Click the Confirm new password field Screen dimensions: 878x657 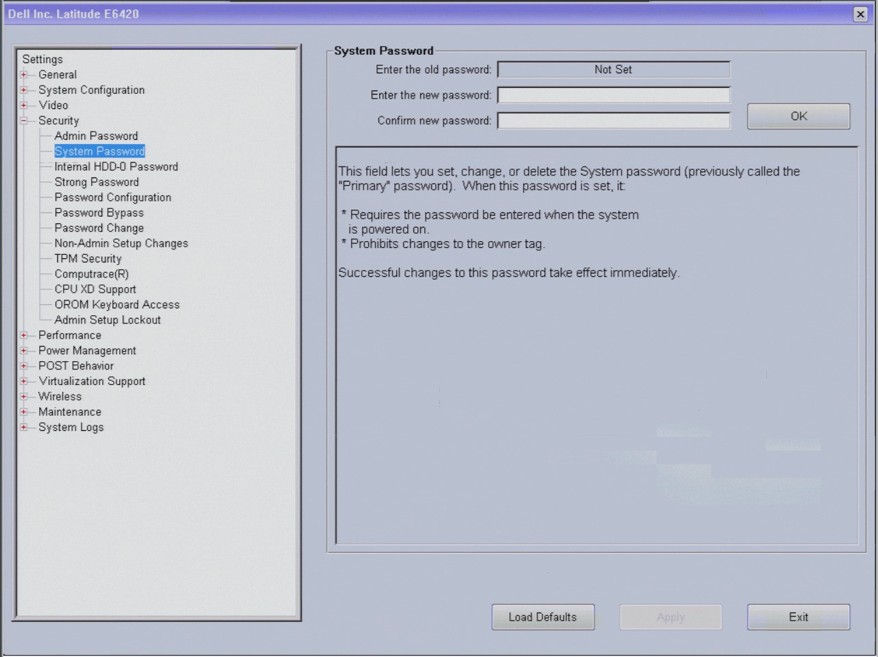(x=614, y=121)
